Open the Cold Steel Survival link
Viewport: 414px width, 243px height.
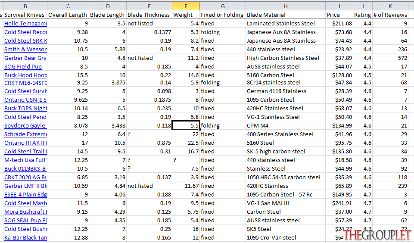(x=25, y=91)
